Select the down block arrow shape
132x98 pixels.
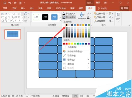tap(19, 17)
